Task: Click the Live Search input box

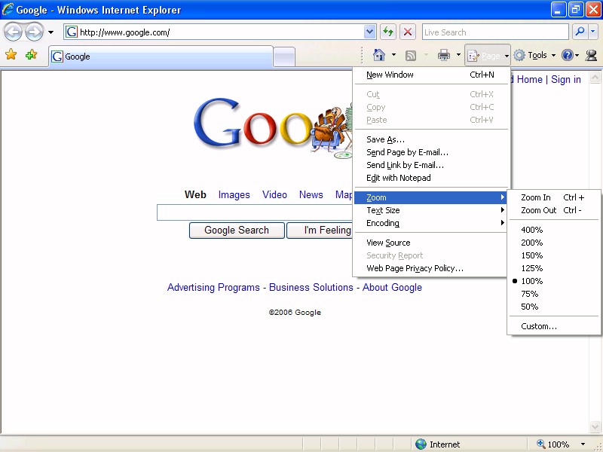Action: [495, 32]
